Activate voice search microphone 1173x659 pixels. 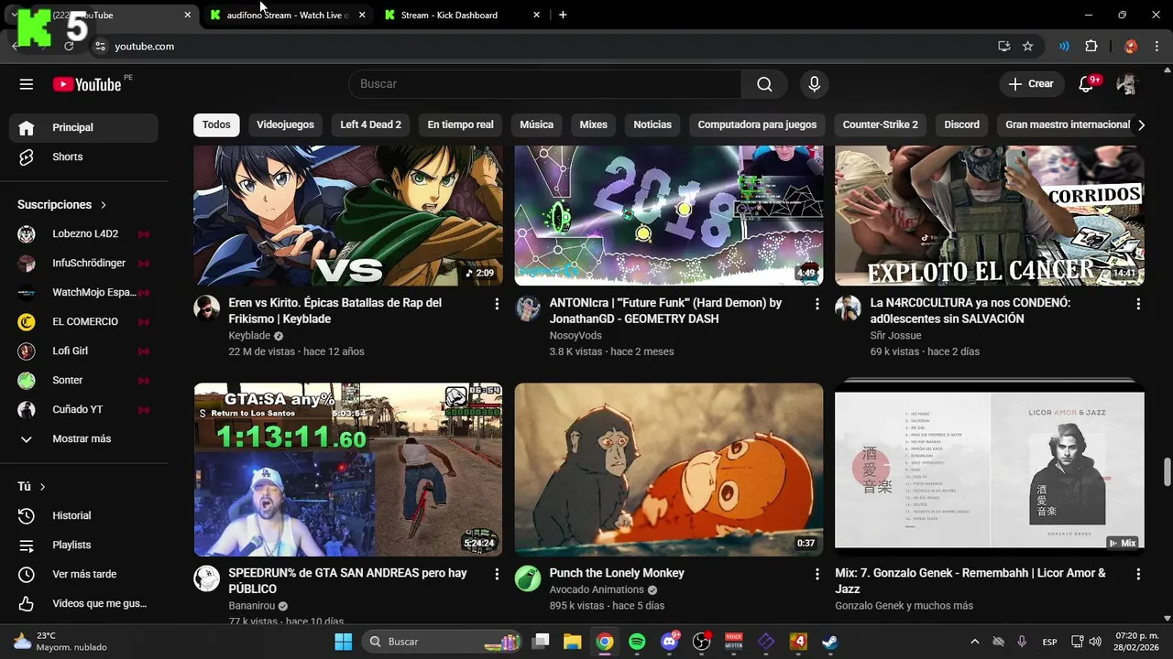click(x=814, y=84)
